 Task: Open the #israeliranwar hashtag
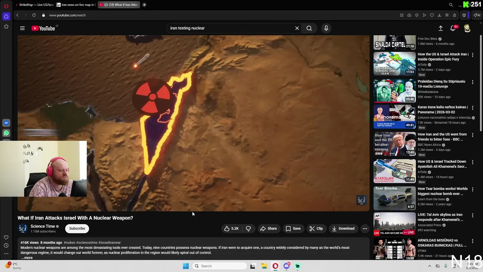[x=109, y=243]
